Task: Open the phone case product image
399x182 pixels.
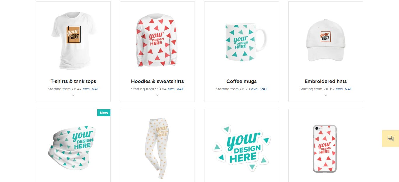Action: click(x=325, y=149)
